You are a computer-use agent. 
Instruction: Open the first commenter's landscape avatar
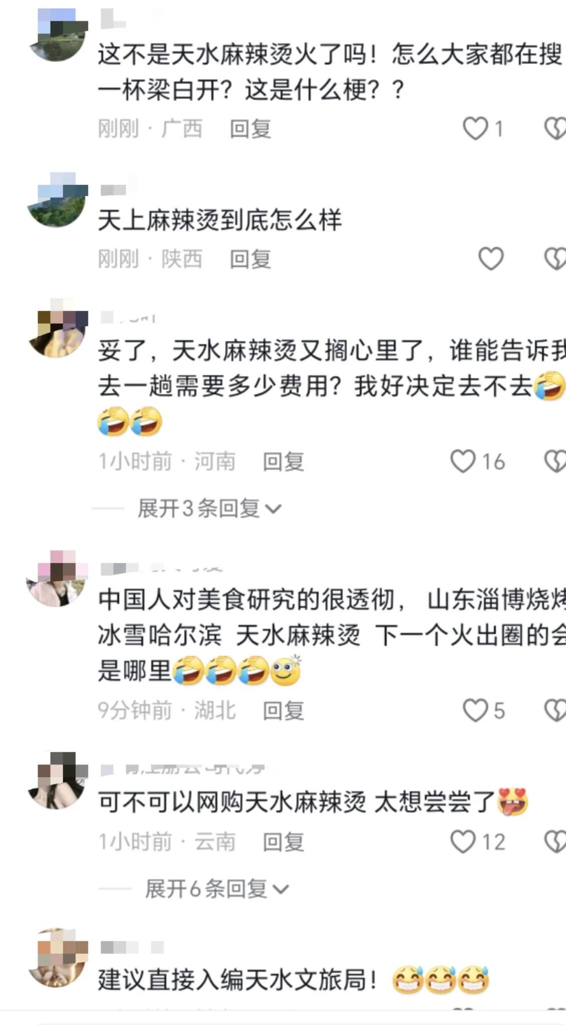tap(57, 35)
